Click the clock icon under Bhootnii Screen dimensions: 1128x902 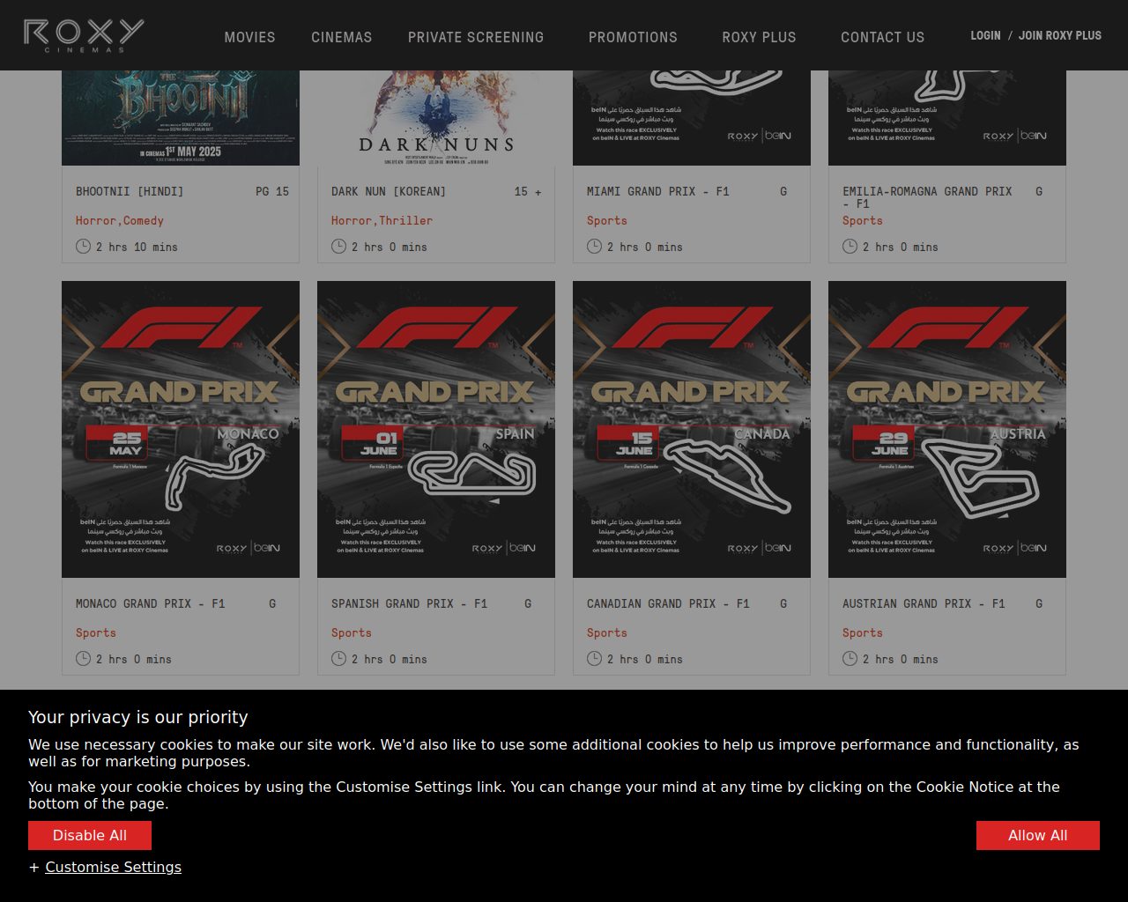83,247
